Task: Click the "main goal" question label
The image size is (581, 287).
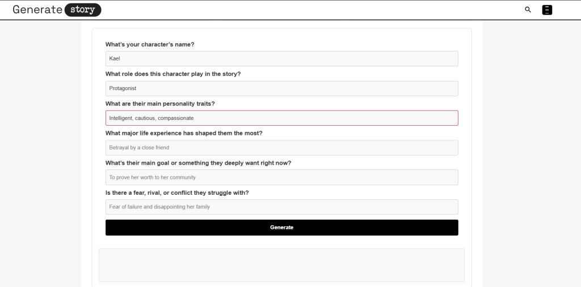Action: coord(198,163)
